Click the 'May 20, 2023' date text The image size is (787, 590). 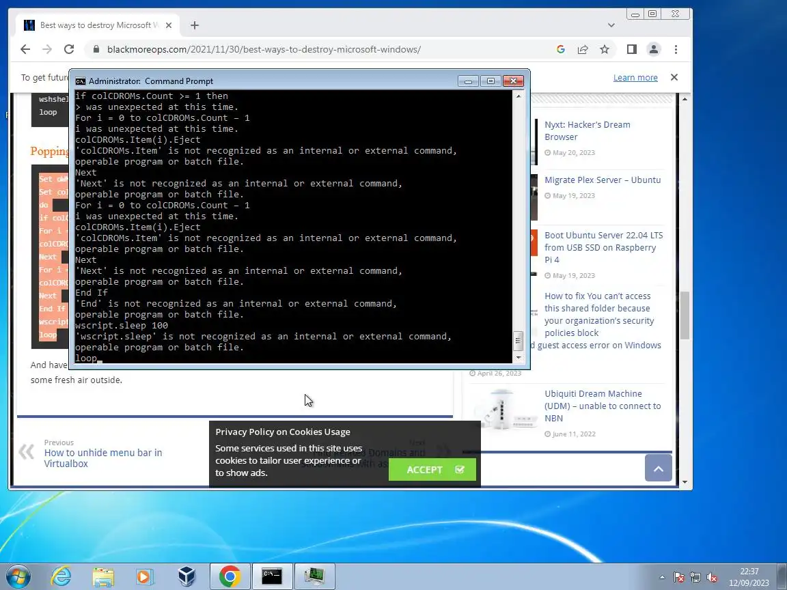(x=574, y=152)
